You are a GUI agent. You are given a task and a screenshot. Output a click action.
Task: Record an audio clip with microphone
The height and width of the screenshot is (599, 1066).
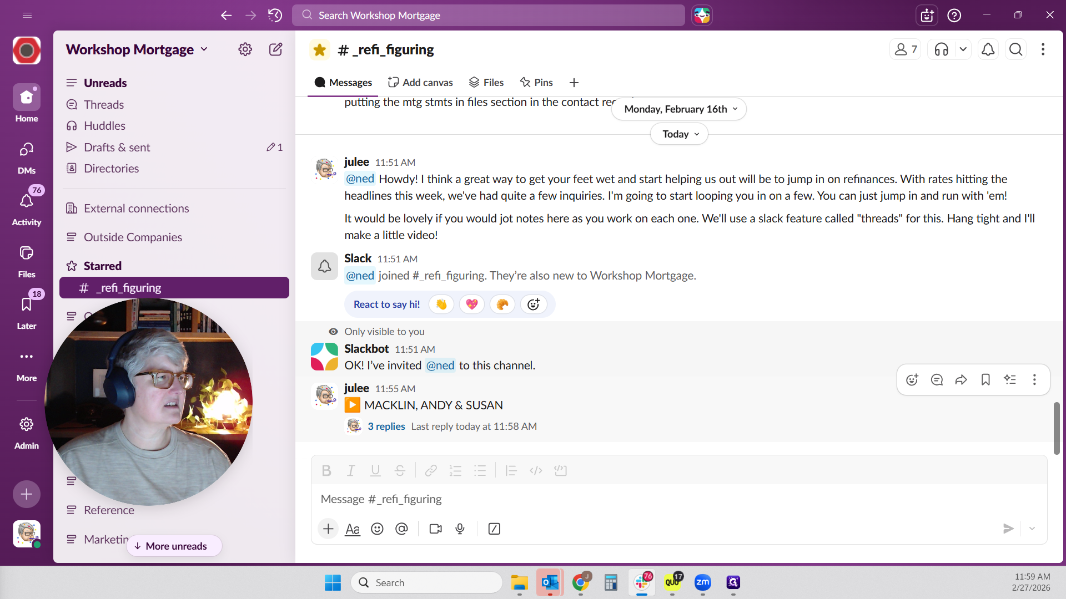point(460,529)
